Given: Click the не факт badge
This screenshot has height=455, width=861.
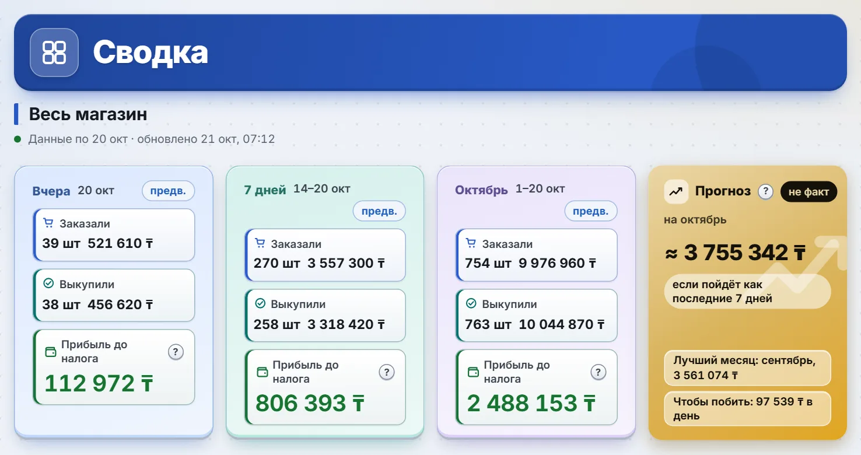Looking at the screenshot, I should [808, 192].
